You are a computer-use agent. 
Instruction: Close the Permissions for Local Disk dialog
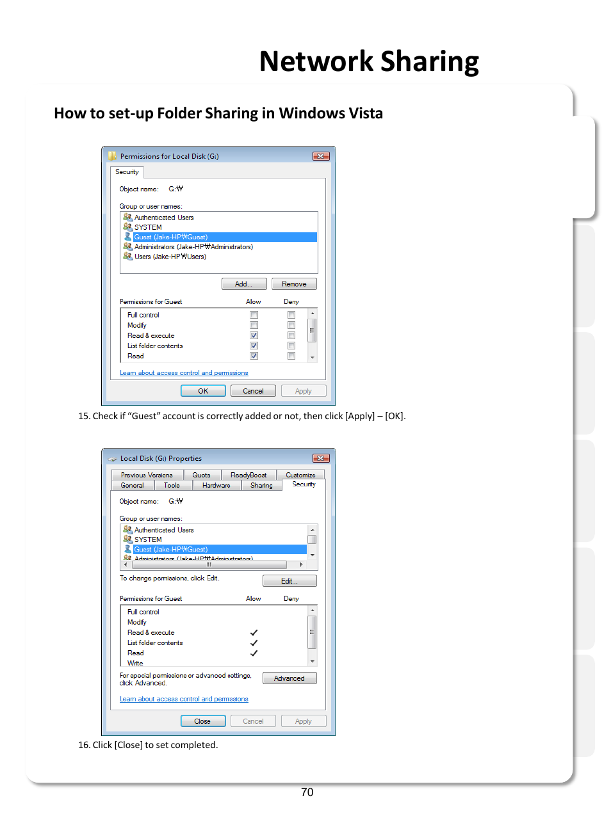(321, 156)
